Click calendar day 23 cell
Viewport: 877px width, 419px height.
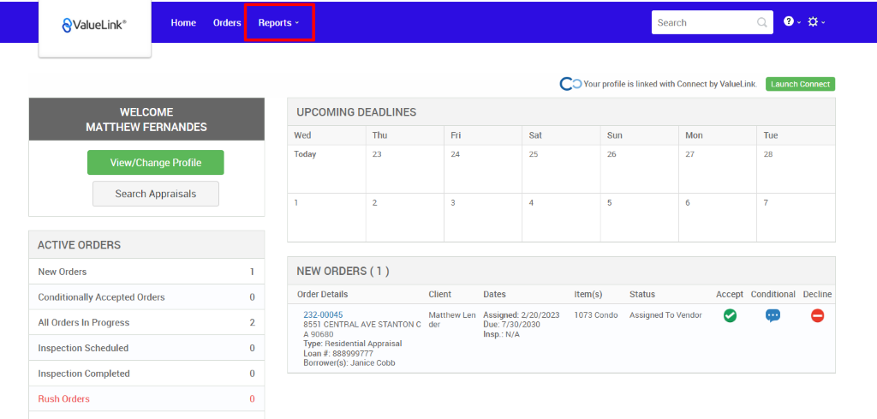405,169
